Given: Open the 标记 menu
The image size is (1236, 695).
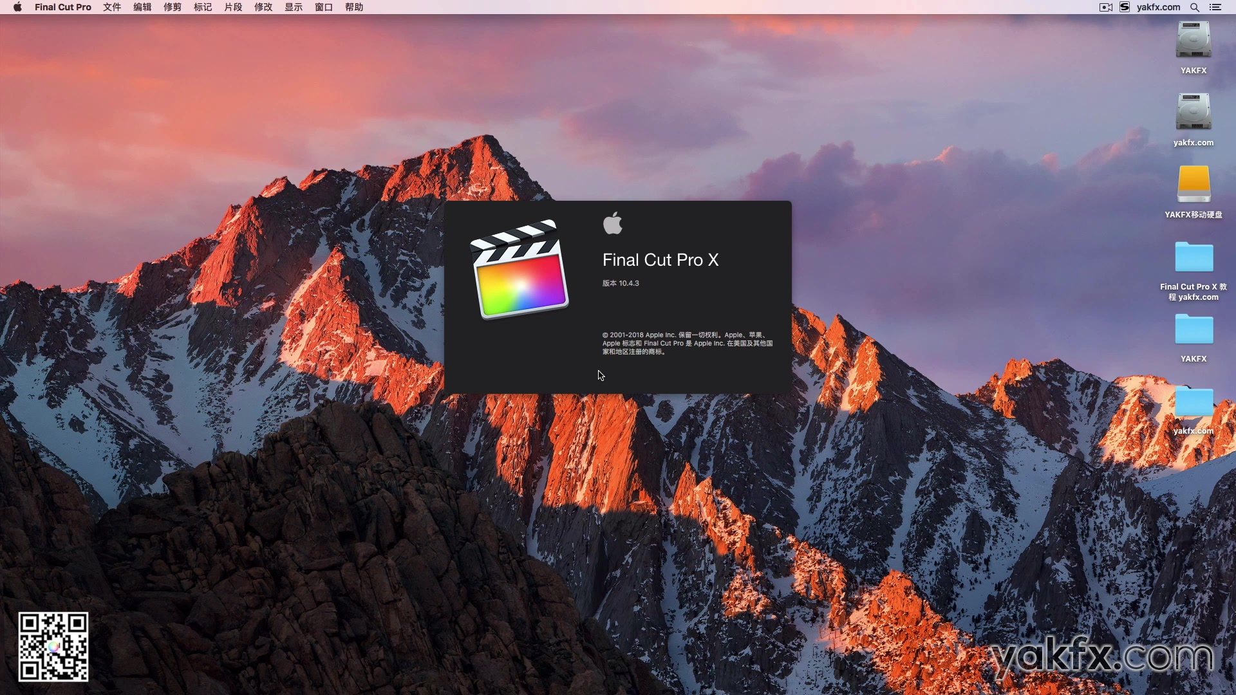Looking at the screenshot, I should [x=203, y=7].
